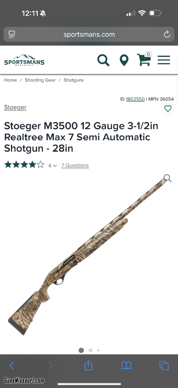Viewport: 178px width, 388px height.
Task: Open the shopping cart icon
Action: pyautogui.click(x=144, y=59)
